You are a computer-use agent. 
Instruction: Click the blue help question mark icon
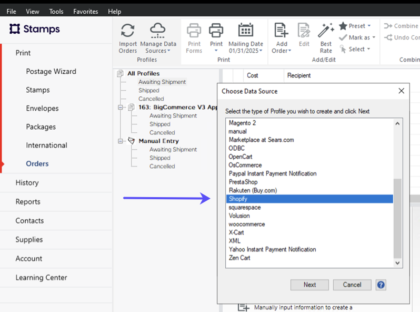(x=381, y=285)
